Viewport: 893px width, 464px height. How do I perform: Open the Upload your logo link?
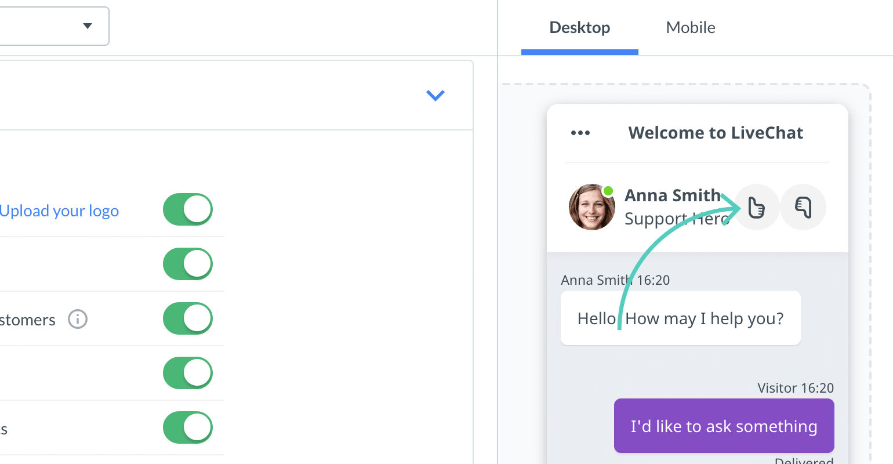pyautogui.click(x=60, y=211)
